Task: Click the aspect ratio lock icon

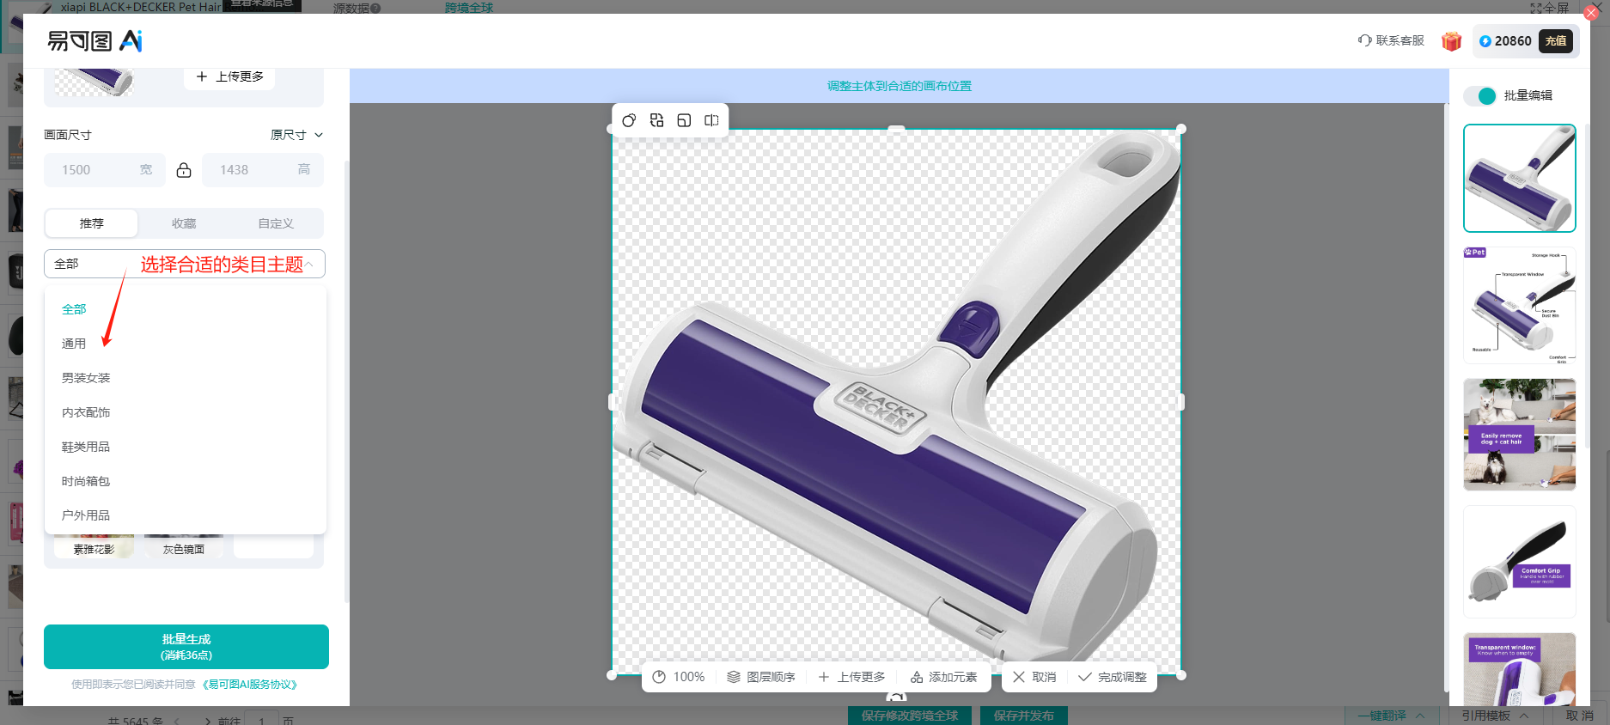Action: tap(184, 170)
